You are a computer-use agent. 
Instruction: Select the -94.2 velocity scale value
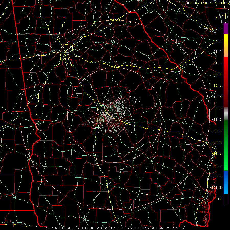[216, 176]
